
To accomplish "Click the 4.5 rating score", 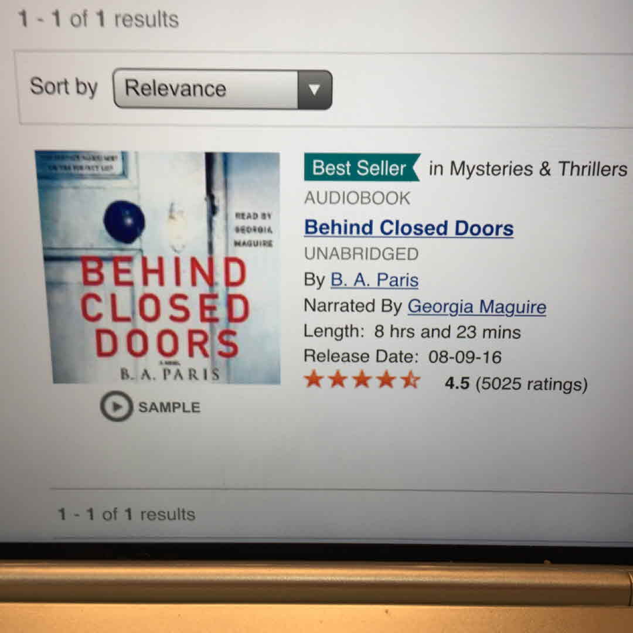I will 457,383.
